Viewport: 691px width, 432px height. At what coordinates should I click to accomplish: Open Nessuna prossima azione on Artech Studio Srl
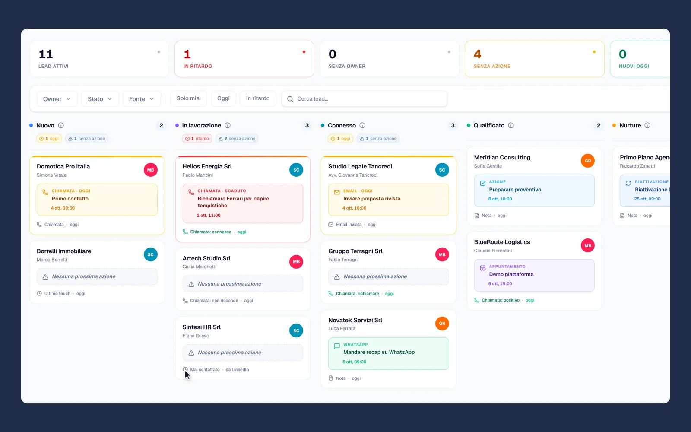[x=243, y=284]
